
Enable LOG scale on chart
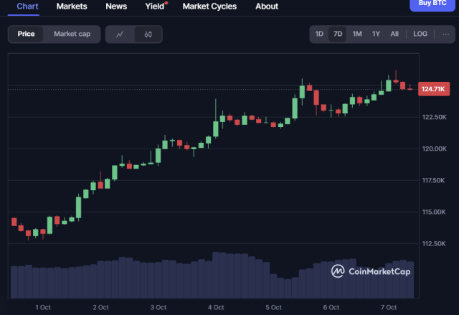[420, 34]
